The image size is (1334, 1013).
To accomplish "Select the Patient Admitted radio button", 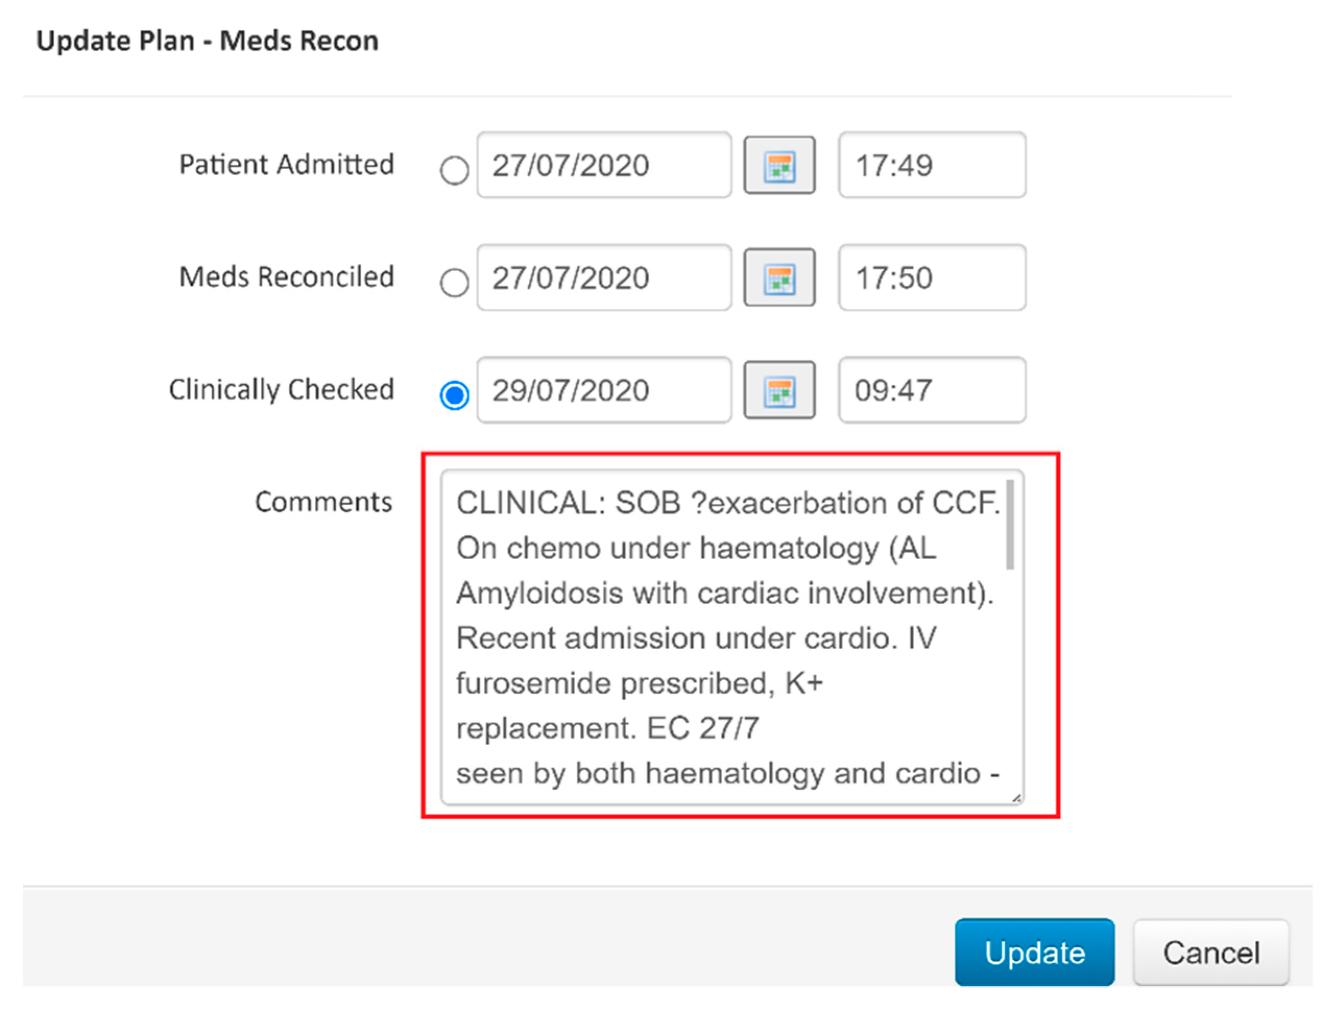I will pos(454,170).
